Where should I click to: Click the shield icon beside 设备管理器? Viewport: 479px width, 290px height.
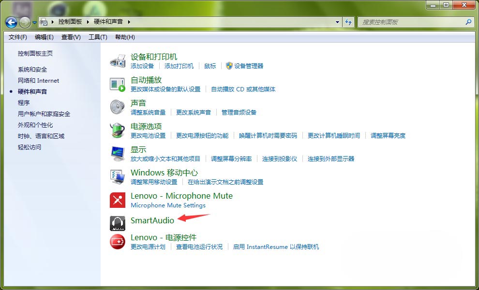coord(229,66)
